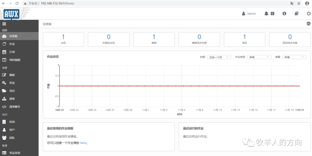
Task: Click the here link to create template
Action: (83, 143)
